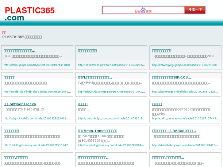Open the title link containing LBA3080
This screenshot has width=223, height=167.
pyautogui.click(x=174, y=131)
